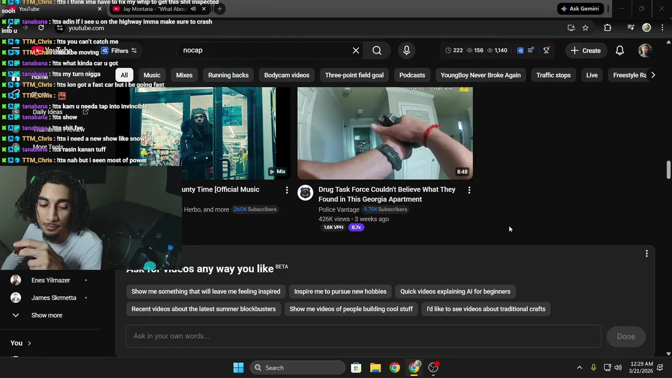Click the magnifier search button

377,50
